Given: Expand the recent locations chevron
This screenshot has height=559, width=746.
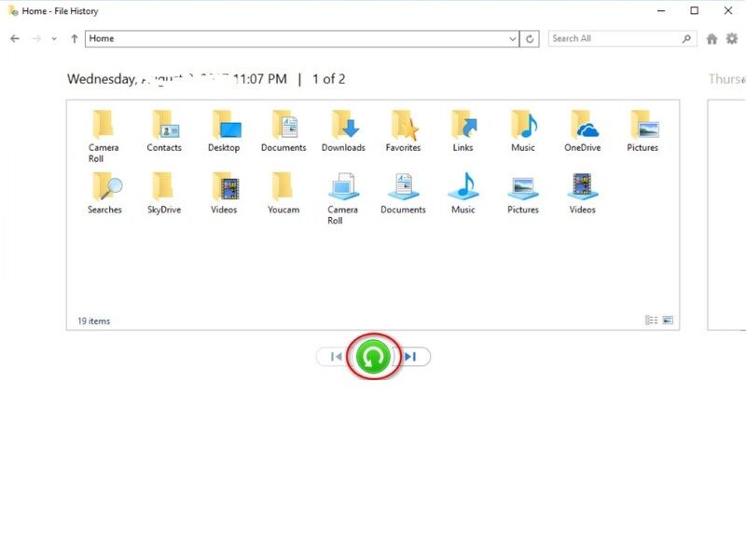Looking at the screenshot, I should point(53,39).
